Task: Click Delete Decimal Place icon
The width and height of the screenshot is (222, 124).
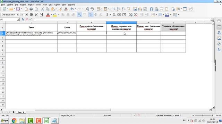Action: point(136,14)
